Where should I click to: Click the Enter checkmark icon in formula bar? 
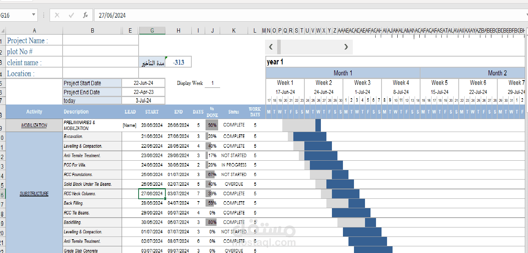71,15
